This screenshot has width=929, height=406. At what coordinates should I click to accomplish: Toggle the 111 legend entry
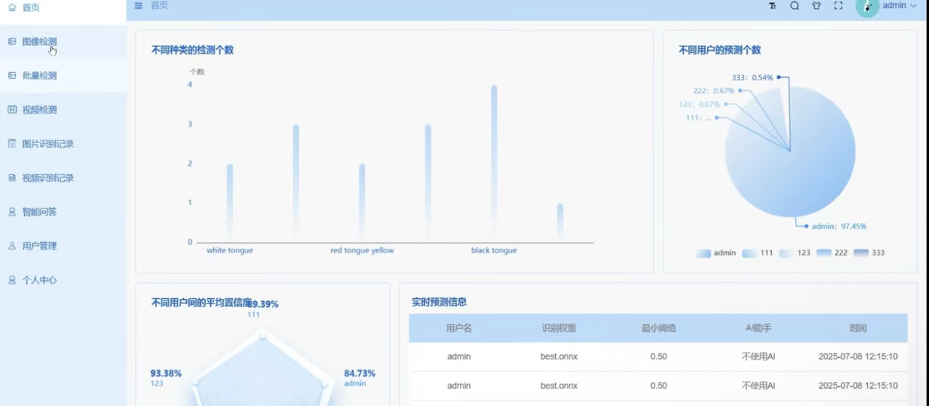point(757,253)
